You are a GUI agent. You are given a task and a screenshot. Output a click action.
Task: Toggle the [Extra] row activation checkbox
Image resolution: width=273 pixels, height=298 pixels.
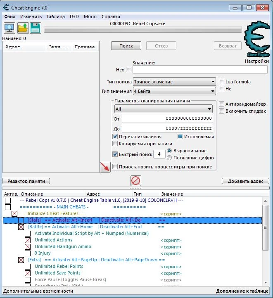pyautogui.click(x=21, y=260)
